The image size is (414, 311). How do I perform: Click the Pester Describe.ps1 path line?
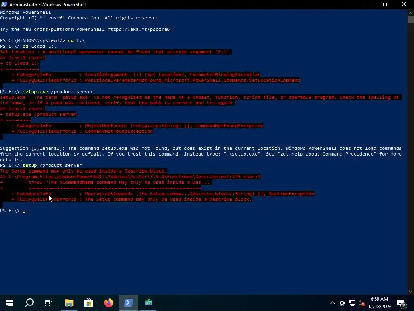click(130, 177)
